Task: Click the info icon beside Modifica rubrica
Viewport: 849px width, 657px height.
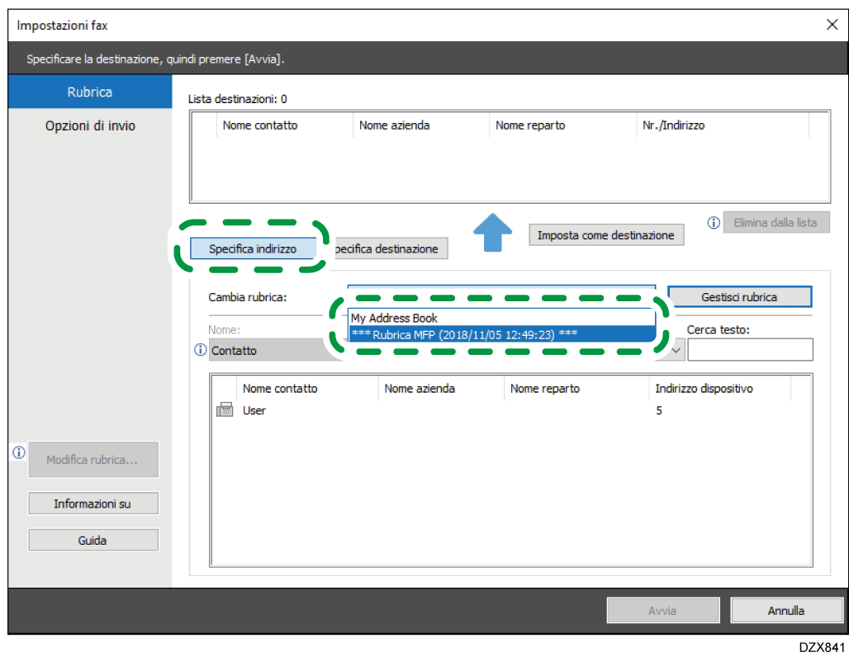Action: (x=19, y=452)
